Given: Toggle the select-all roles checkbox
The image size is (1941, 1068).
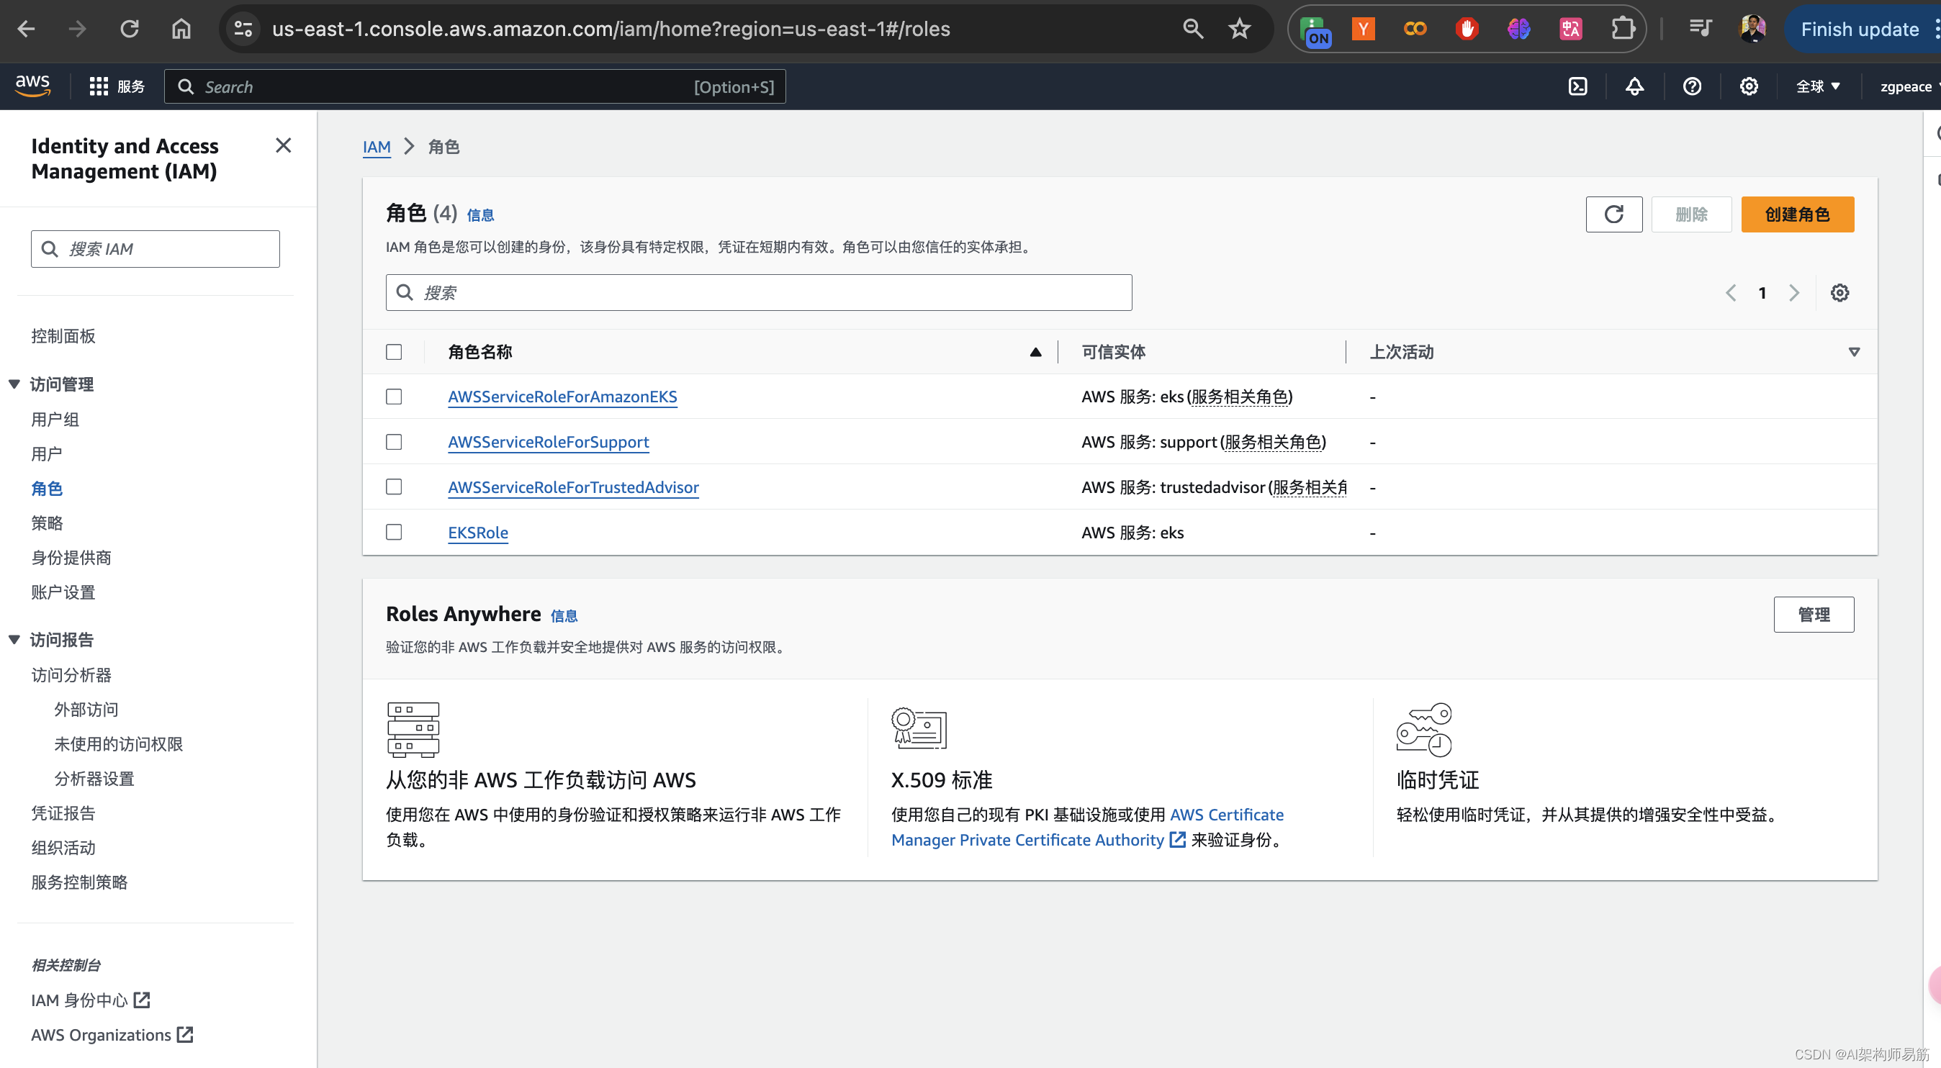Looking at the screenshot, I should click(395, 353).
